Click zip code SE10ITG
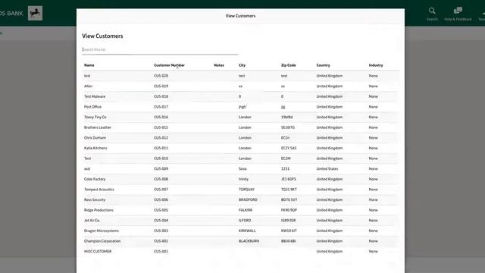 click(288, 127)
